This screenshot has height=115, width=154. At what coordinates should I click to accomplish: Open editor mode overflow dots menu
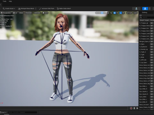[150, 9]
